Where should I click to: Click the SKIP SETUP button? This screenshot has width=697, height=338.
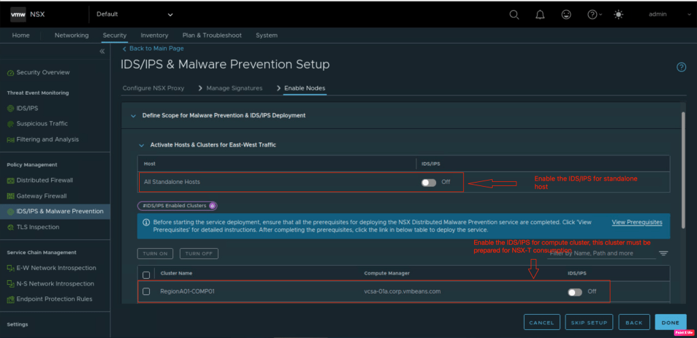point(590,322)
